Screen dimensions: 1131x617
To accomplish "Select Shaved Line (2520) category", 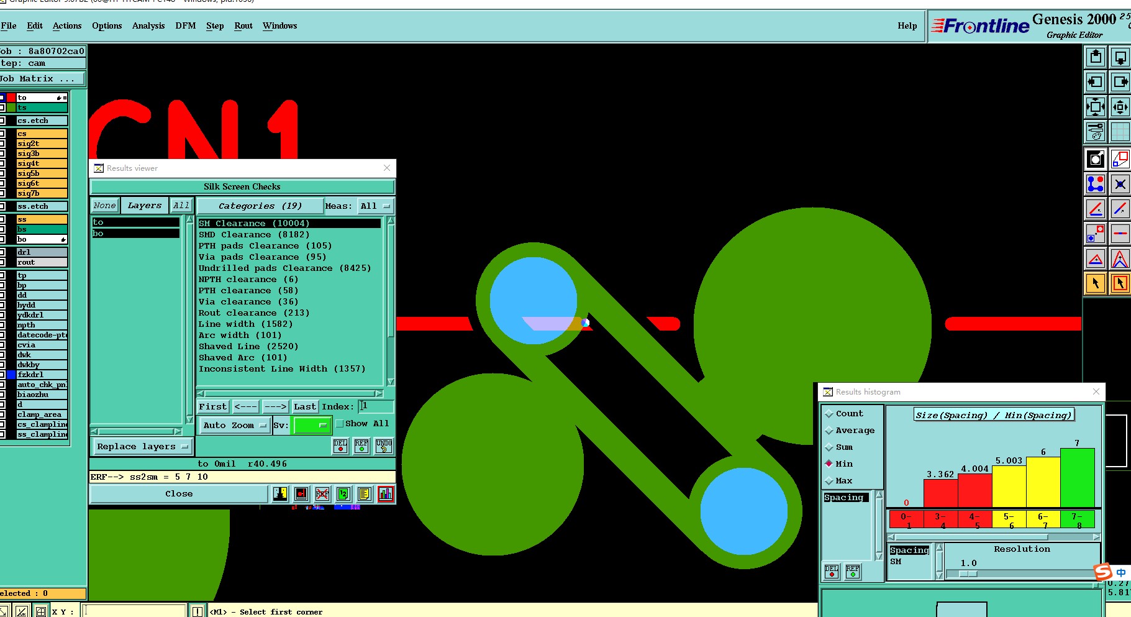I will click(x=289, y=347).
